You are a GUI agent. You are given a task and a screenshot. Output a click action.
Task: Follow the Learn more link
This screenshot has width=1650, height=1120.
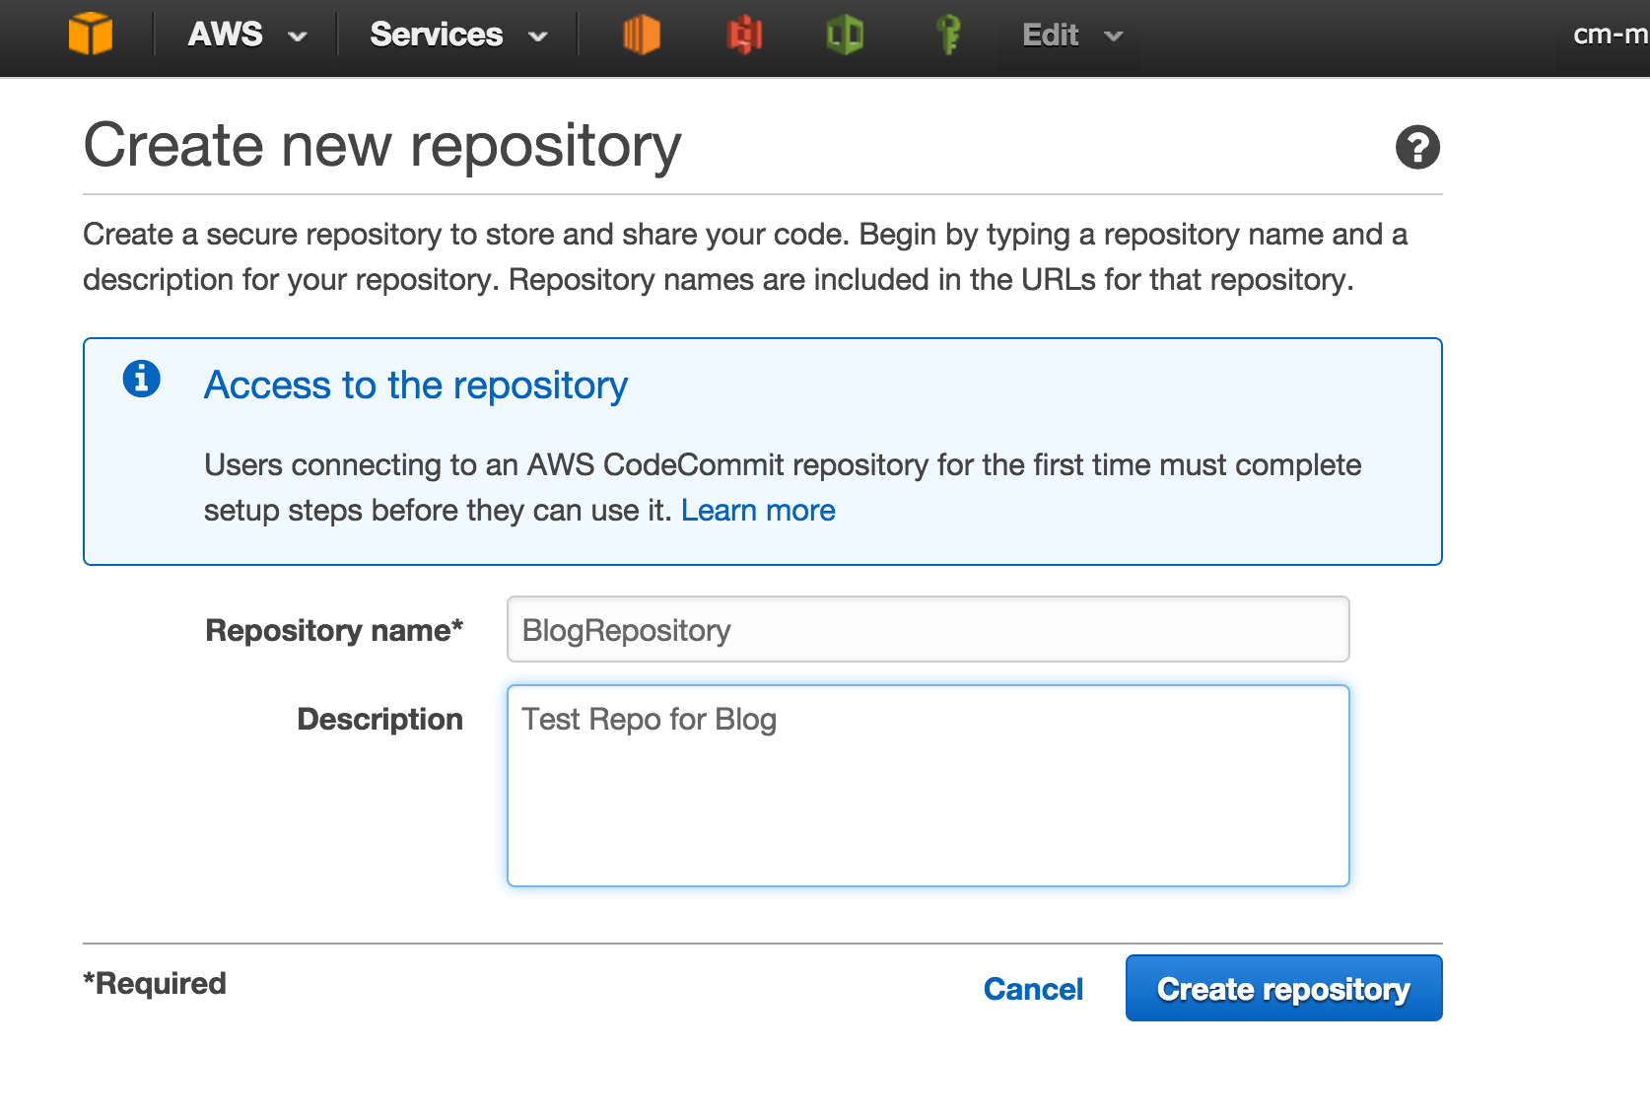(757, 511)
